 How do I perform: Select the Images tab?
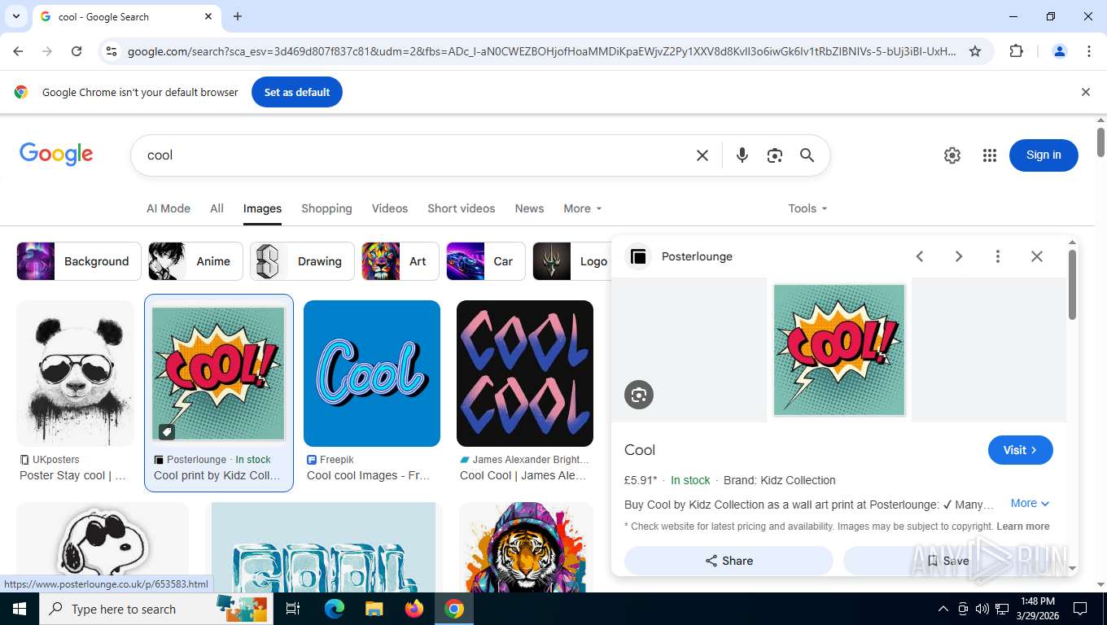[x=262, y=209]
